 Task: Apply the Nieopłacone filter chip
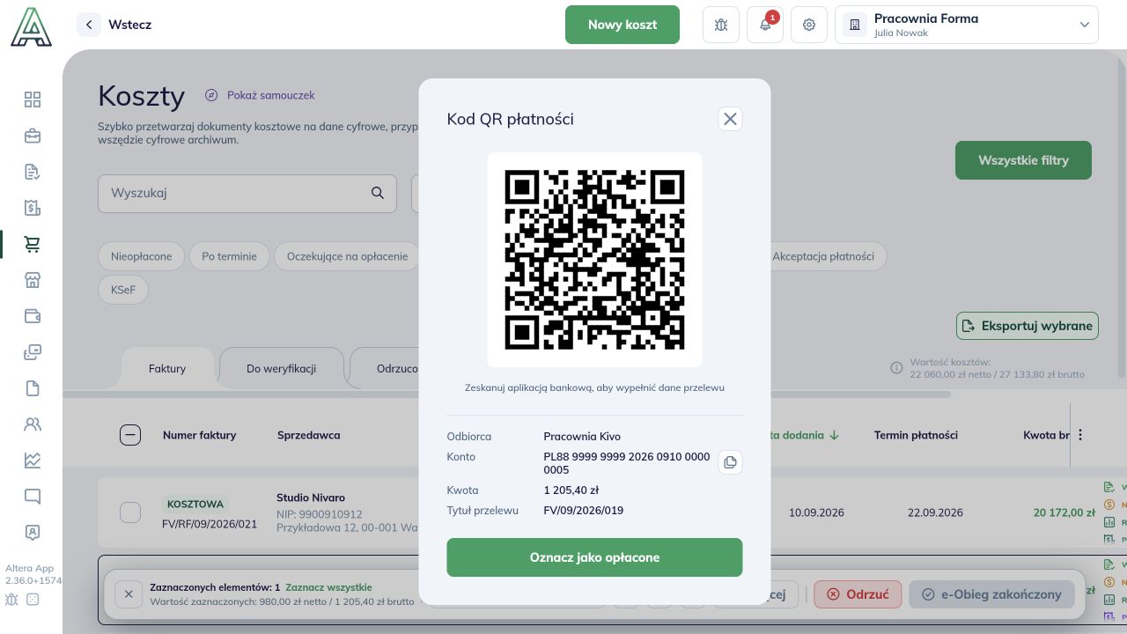(x=141, y=256)
